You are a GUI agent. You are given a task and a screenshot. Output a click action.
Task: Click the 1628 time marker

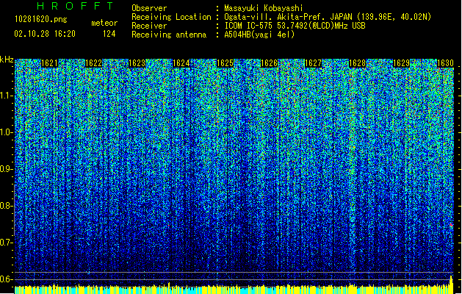pos(358,63)
